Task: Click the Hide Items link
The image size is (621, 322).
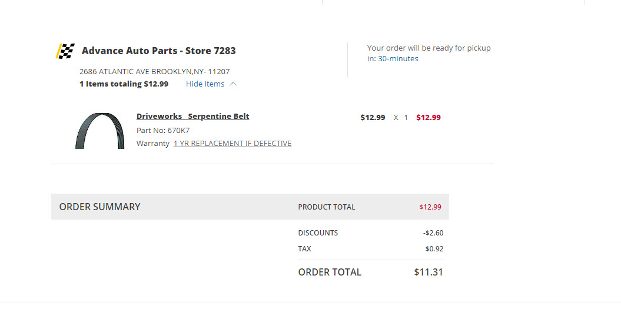Action: pos(205,84)
